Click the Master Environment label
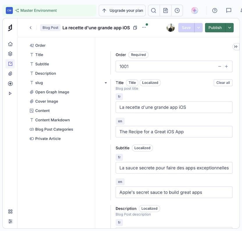The image size is (242, 231). [x=38, y=10]
